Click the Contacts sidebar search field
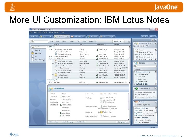This screenshot has height=140, width=187. point(146,66)
